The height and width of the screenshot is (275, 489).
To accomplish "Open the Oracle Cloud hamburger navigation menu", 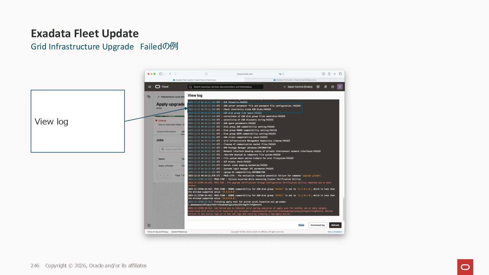I will 150,87.
